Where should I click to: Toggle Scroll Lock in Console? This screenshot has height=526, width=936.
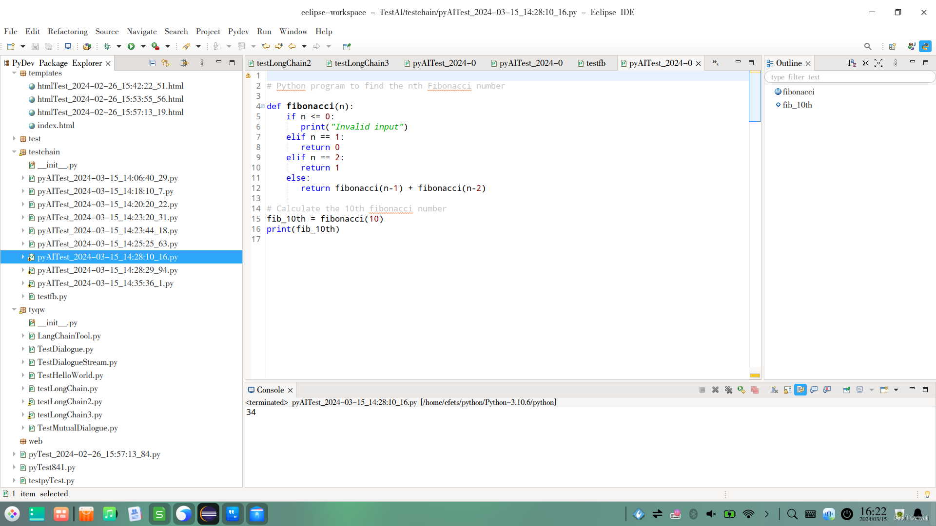point(787,390)
